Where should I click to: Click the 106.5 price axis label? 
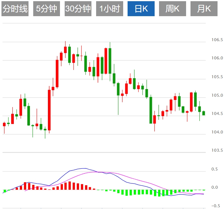217,40
